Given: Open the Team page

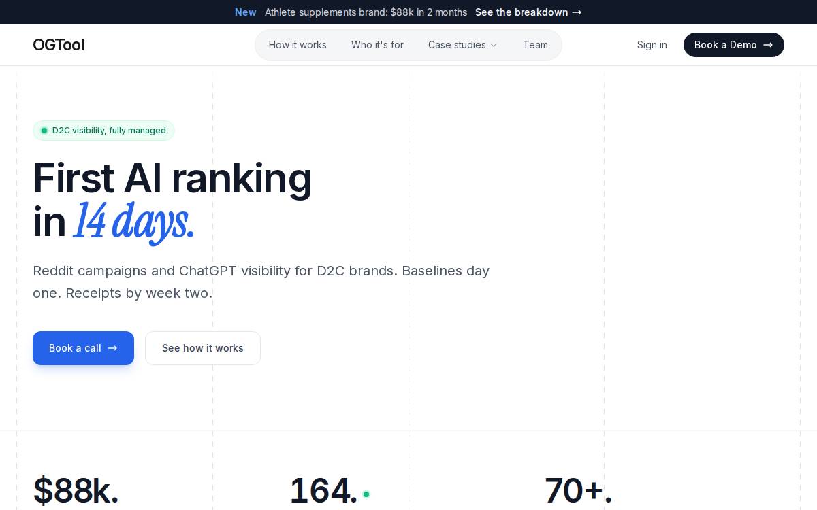Looking at the screenshot, I should click(x=535, y=45).
